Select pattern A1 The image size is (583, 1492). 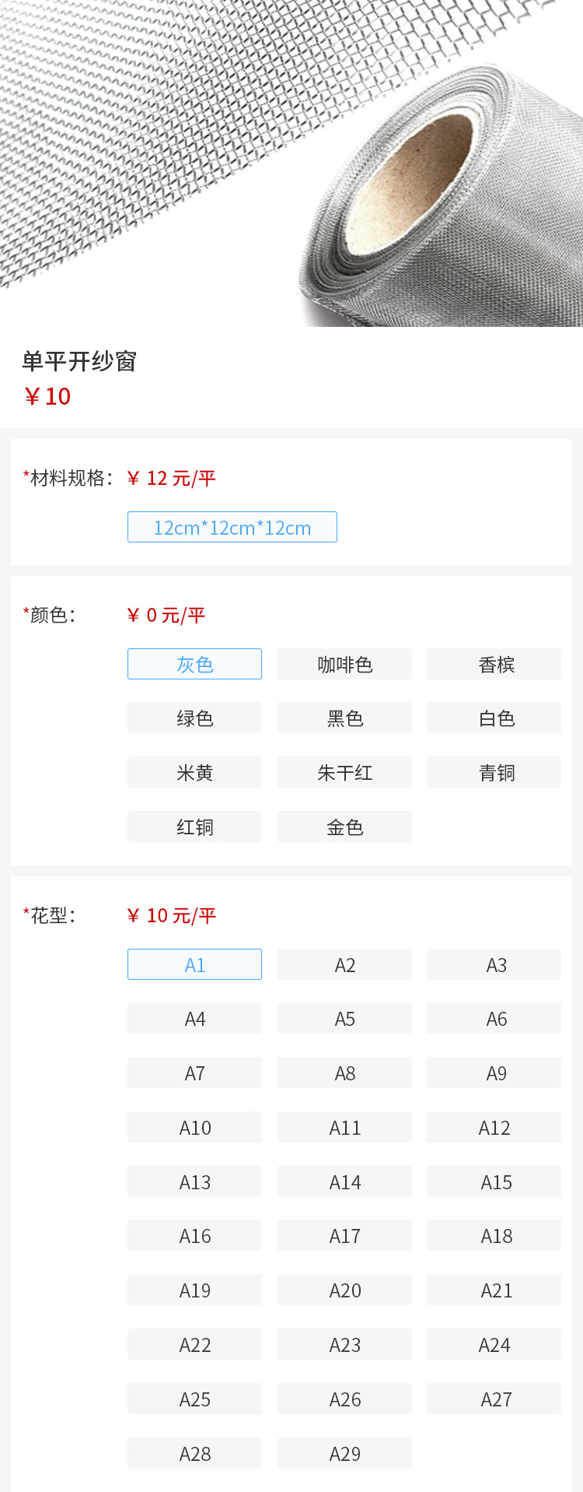pyautogui.click(x=194, y=964)
